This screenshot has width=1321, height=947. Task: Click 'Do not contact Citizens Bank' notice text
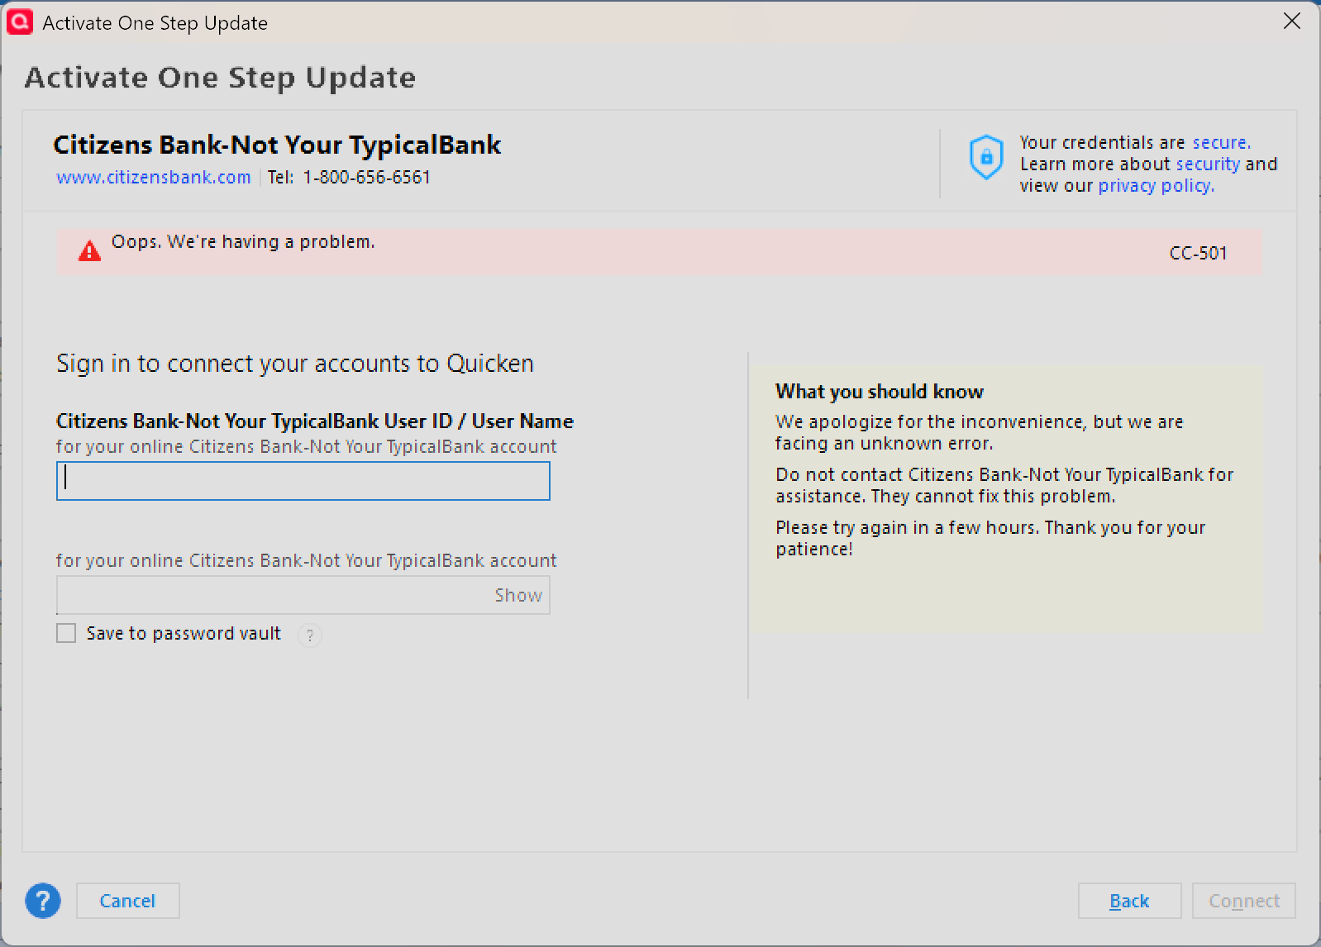tap(1004, 485)
